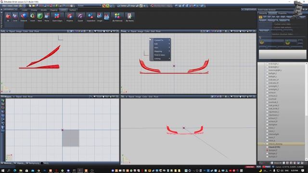
Task: Select None to clear selection
Action: click(47, 17)
